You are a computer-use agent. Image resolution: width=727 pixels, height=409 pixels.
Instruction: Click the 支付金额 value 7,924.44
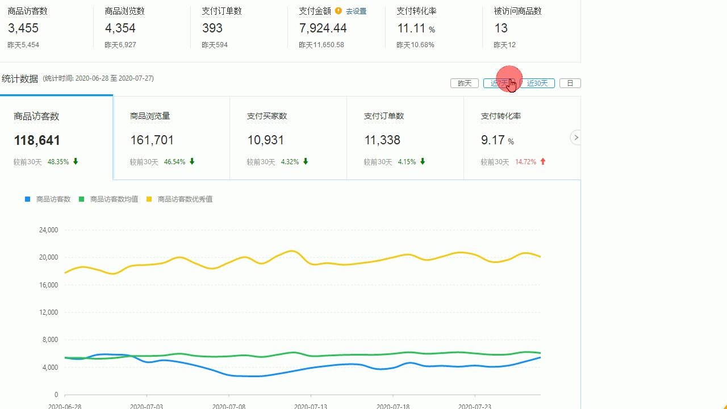323,28
